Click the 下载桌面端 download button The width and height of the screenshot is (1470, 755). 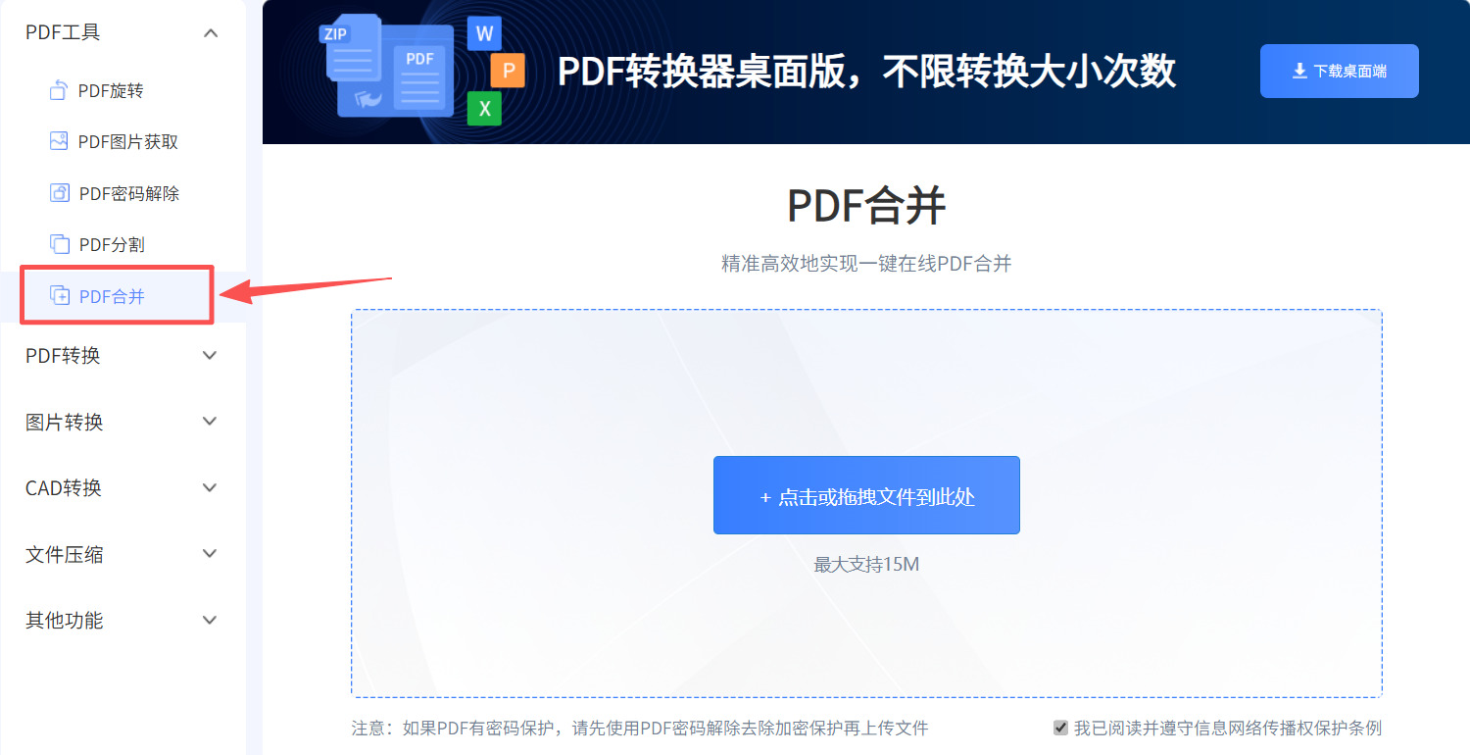(1339, 71)
